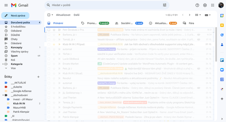Screen dimensions: 226x122
Task: Click the email list vertical scrollbar
Action: [216, 44]
